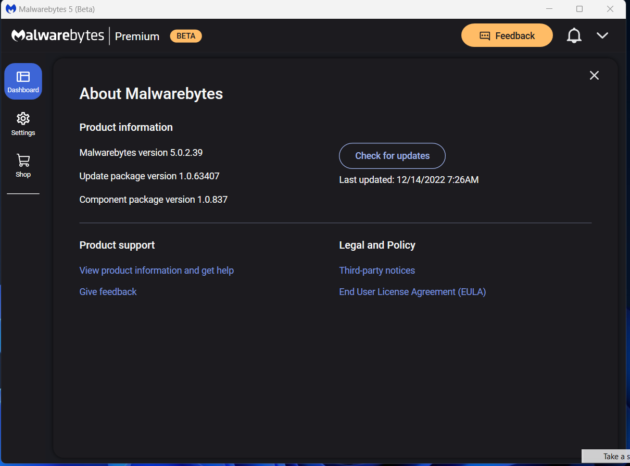Image resolution: width=630 pixels, height=466 pixels.
Task: Click the Premium label in header
Action: pos(137,36)
